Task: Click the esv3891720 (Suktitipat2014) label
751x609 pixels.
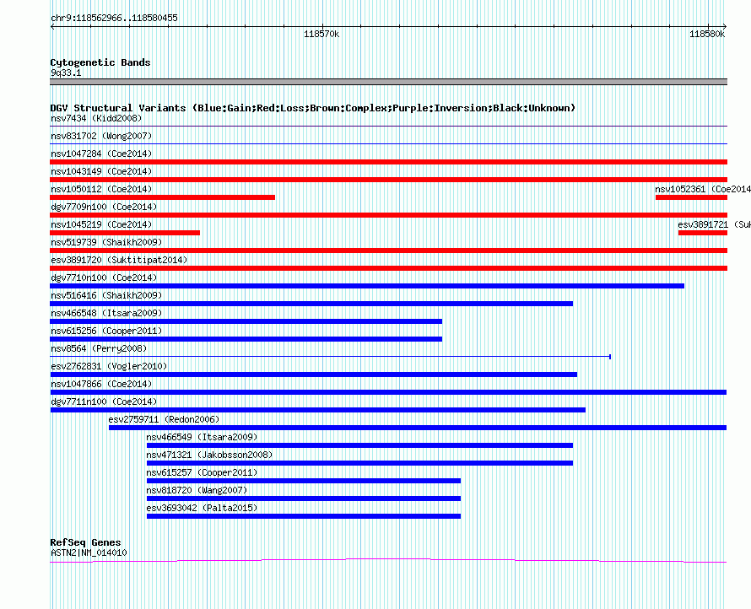Action: pyautogui.click(x=119, y=260)
